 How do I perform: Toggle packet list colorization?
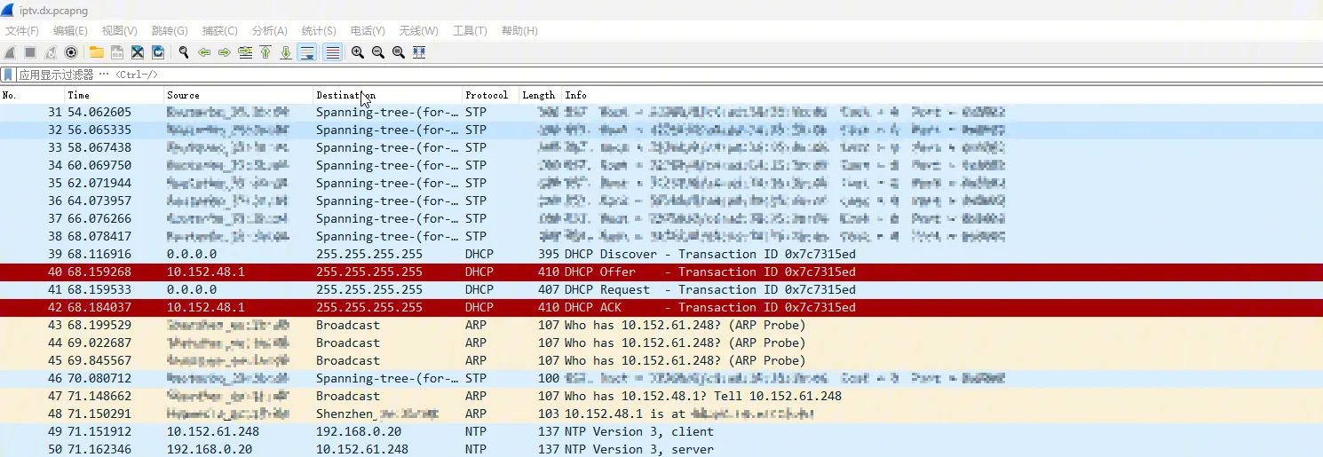(333, 52)
